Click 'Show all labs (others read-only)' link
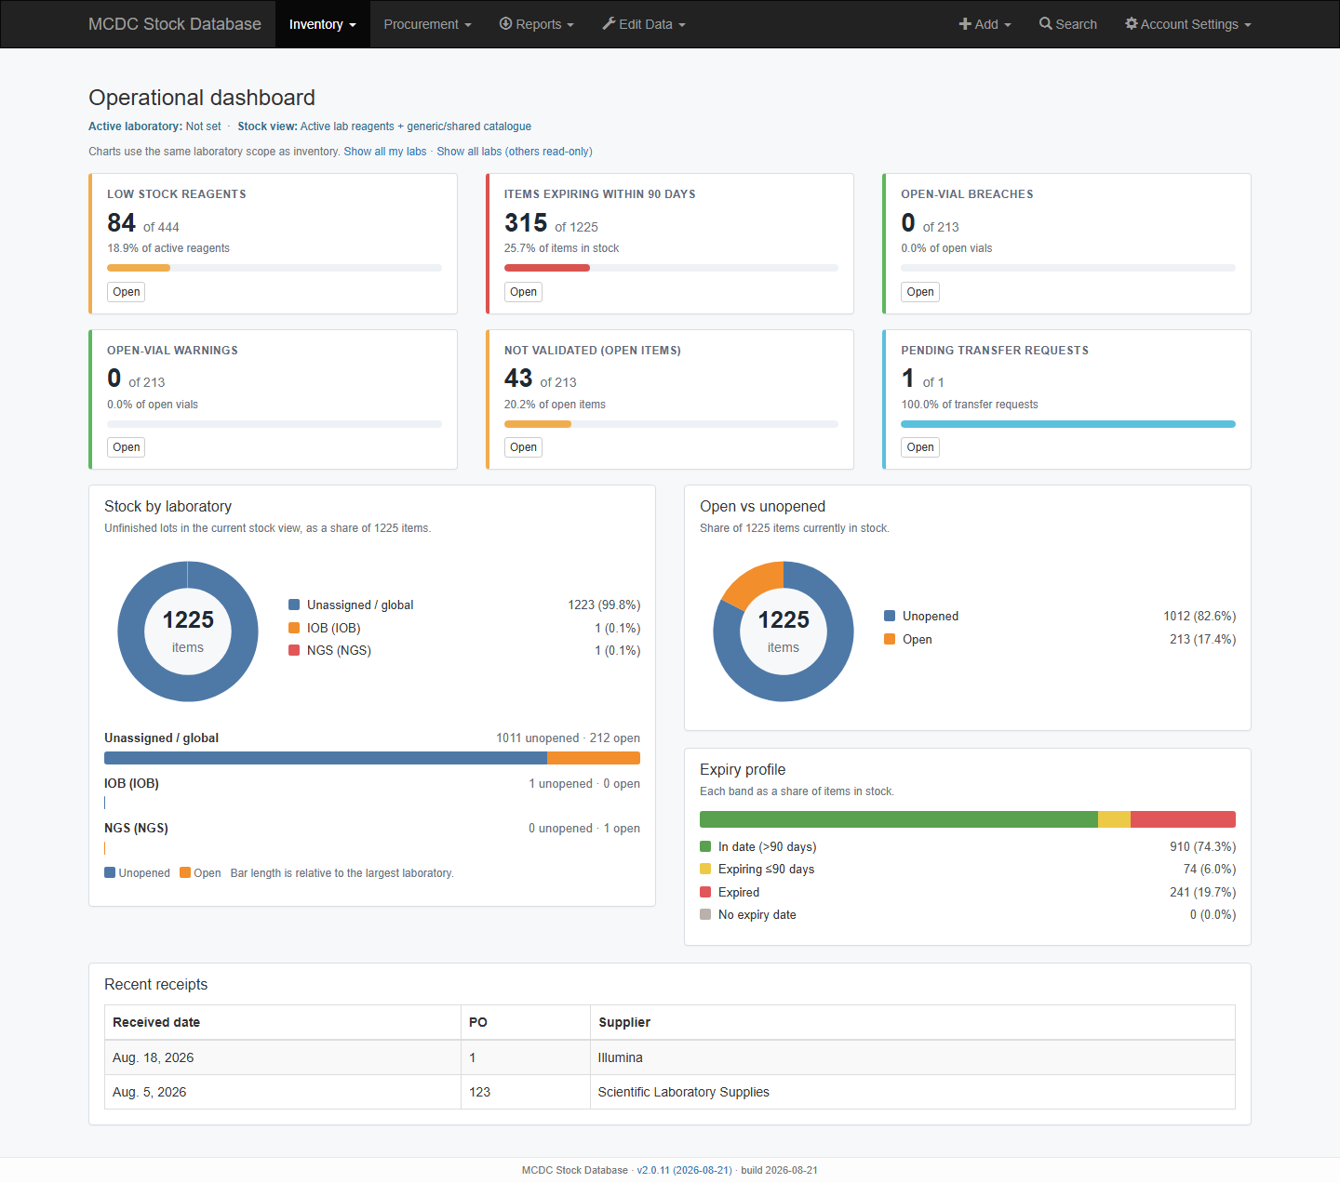 [515, 152]
